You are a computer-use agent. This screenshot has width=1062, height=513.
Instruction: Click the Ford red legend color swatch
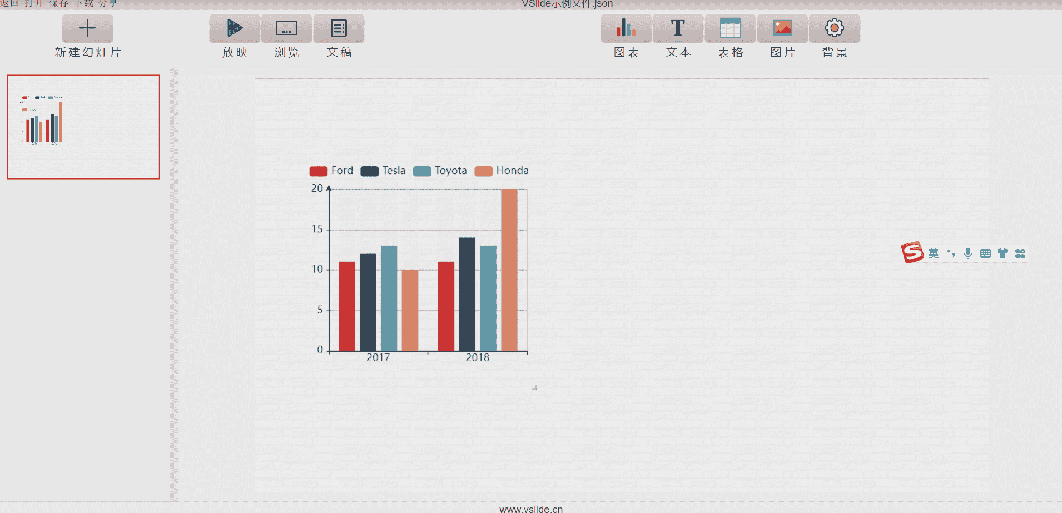coord(319,171)
